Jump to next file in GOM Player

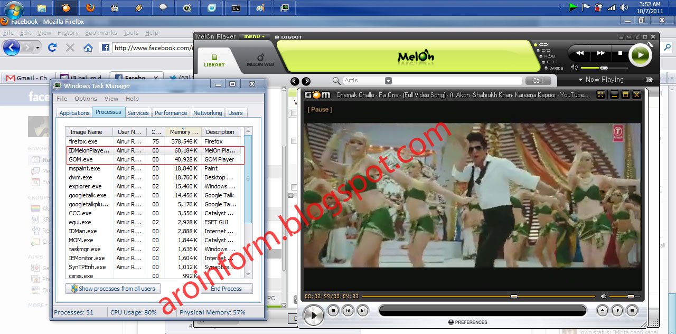click(x=362, y=311)
